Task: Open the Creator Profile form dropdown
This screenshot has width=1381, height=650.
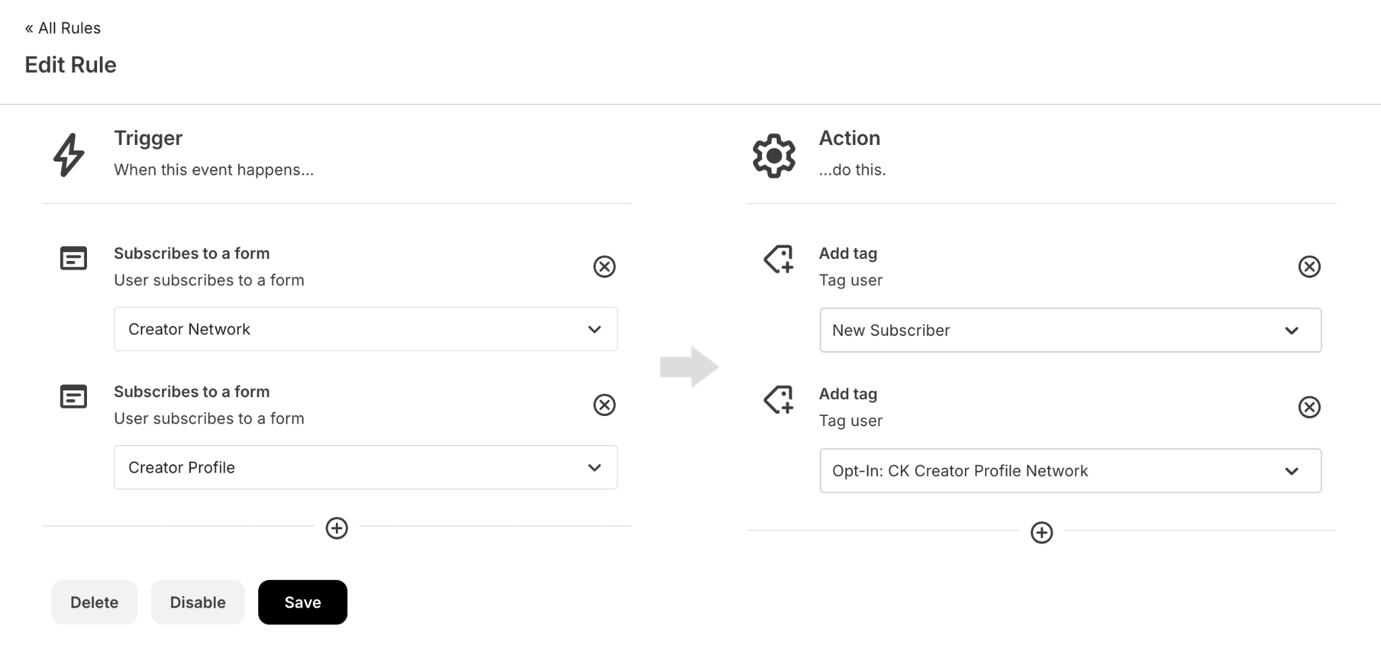Action: (x=365, y=467)
